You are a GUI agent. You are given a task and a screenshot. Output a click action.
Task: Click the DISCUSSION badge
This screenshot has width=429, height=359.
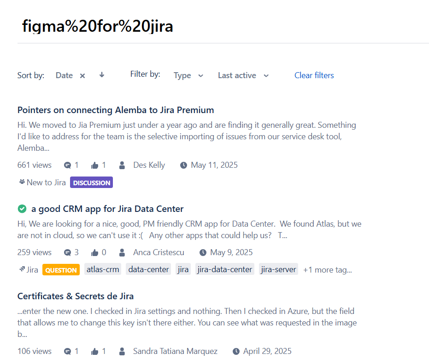[91, 182]
